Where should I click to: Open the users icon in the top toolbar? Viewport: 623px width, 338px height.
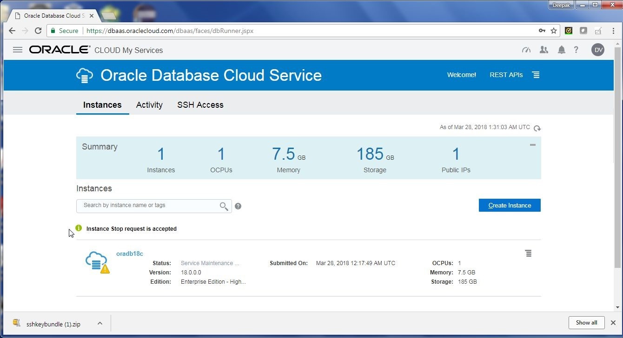pyautogui.click(x=543, y=50)
